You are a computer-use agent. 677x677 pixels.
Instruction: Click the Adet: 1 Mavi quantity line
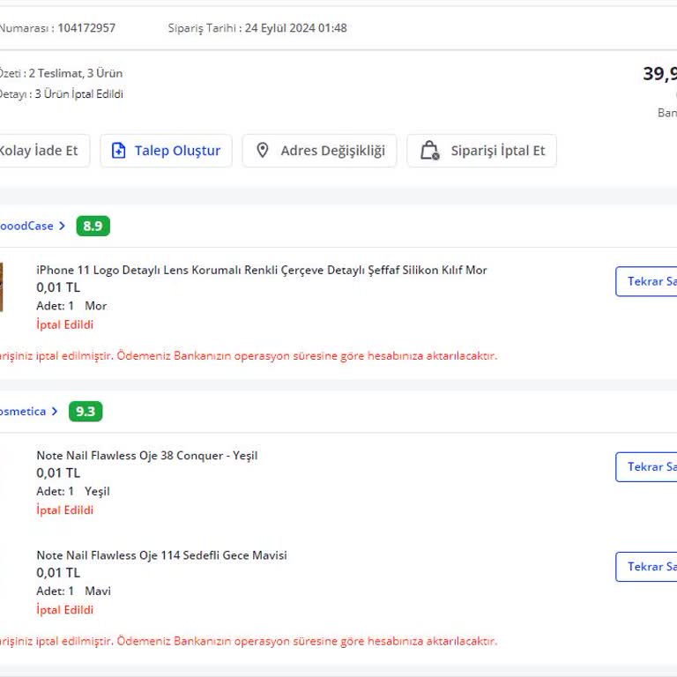point(73,591)
